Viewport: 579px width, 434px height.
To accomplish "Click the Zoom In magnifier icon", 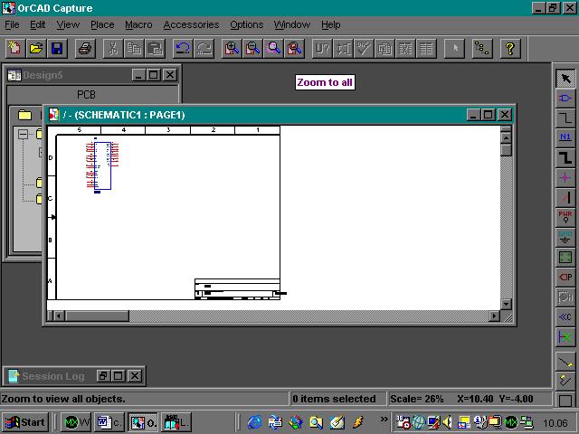I will (x=233, y=48).
